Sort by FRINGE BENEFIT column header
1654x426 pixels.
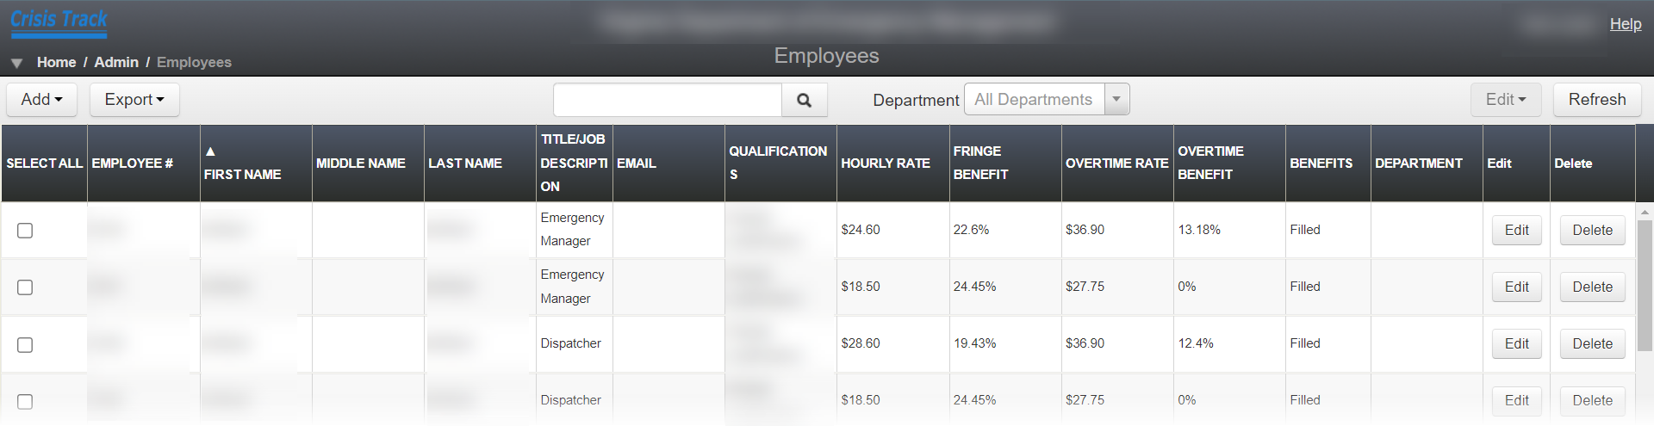tap(1005, 164)
